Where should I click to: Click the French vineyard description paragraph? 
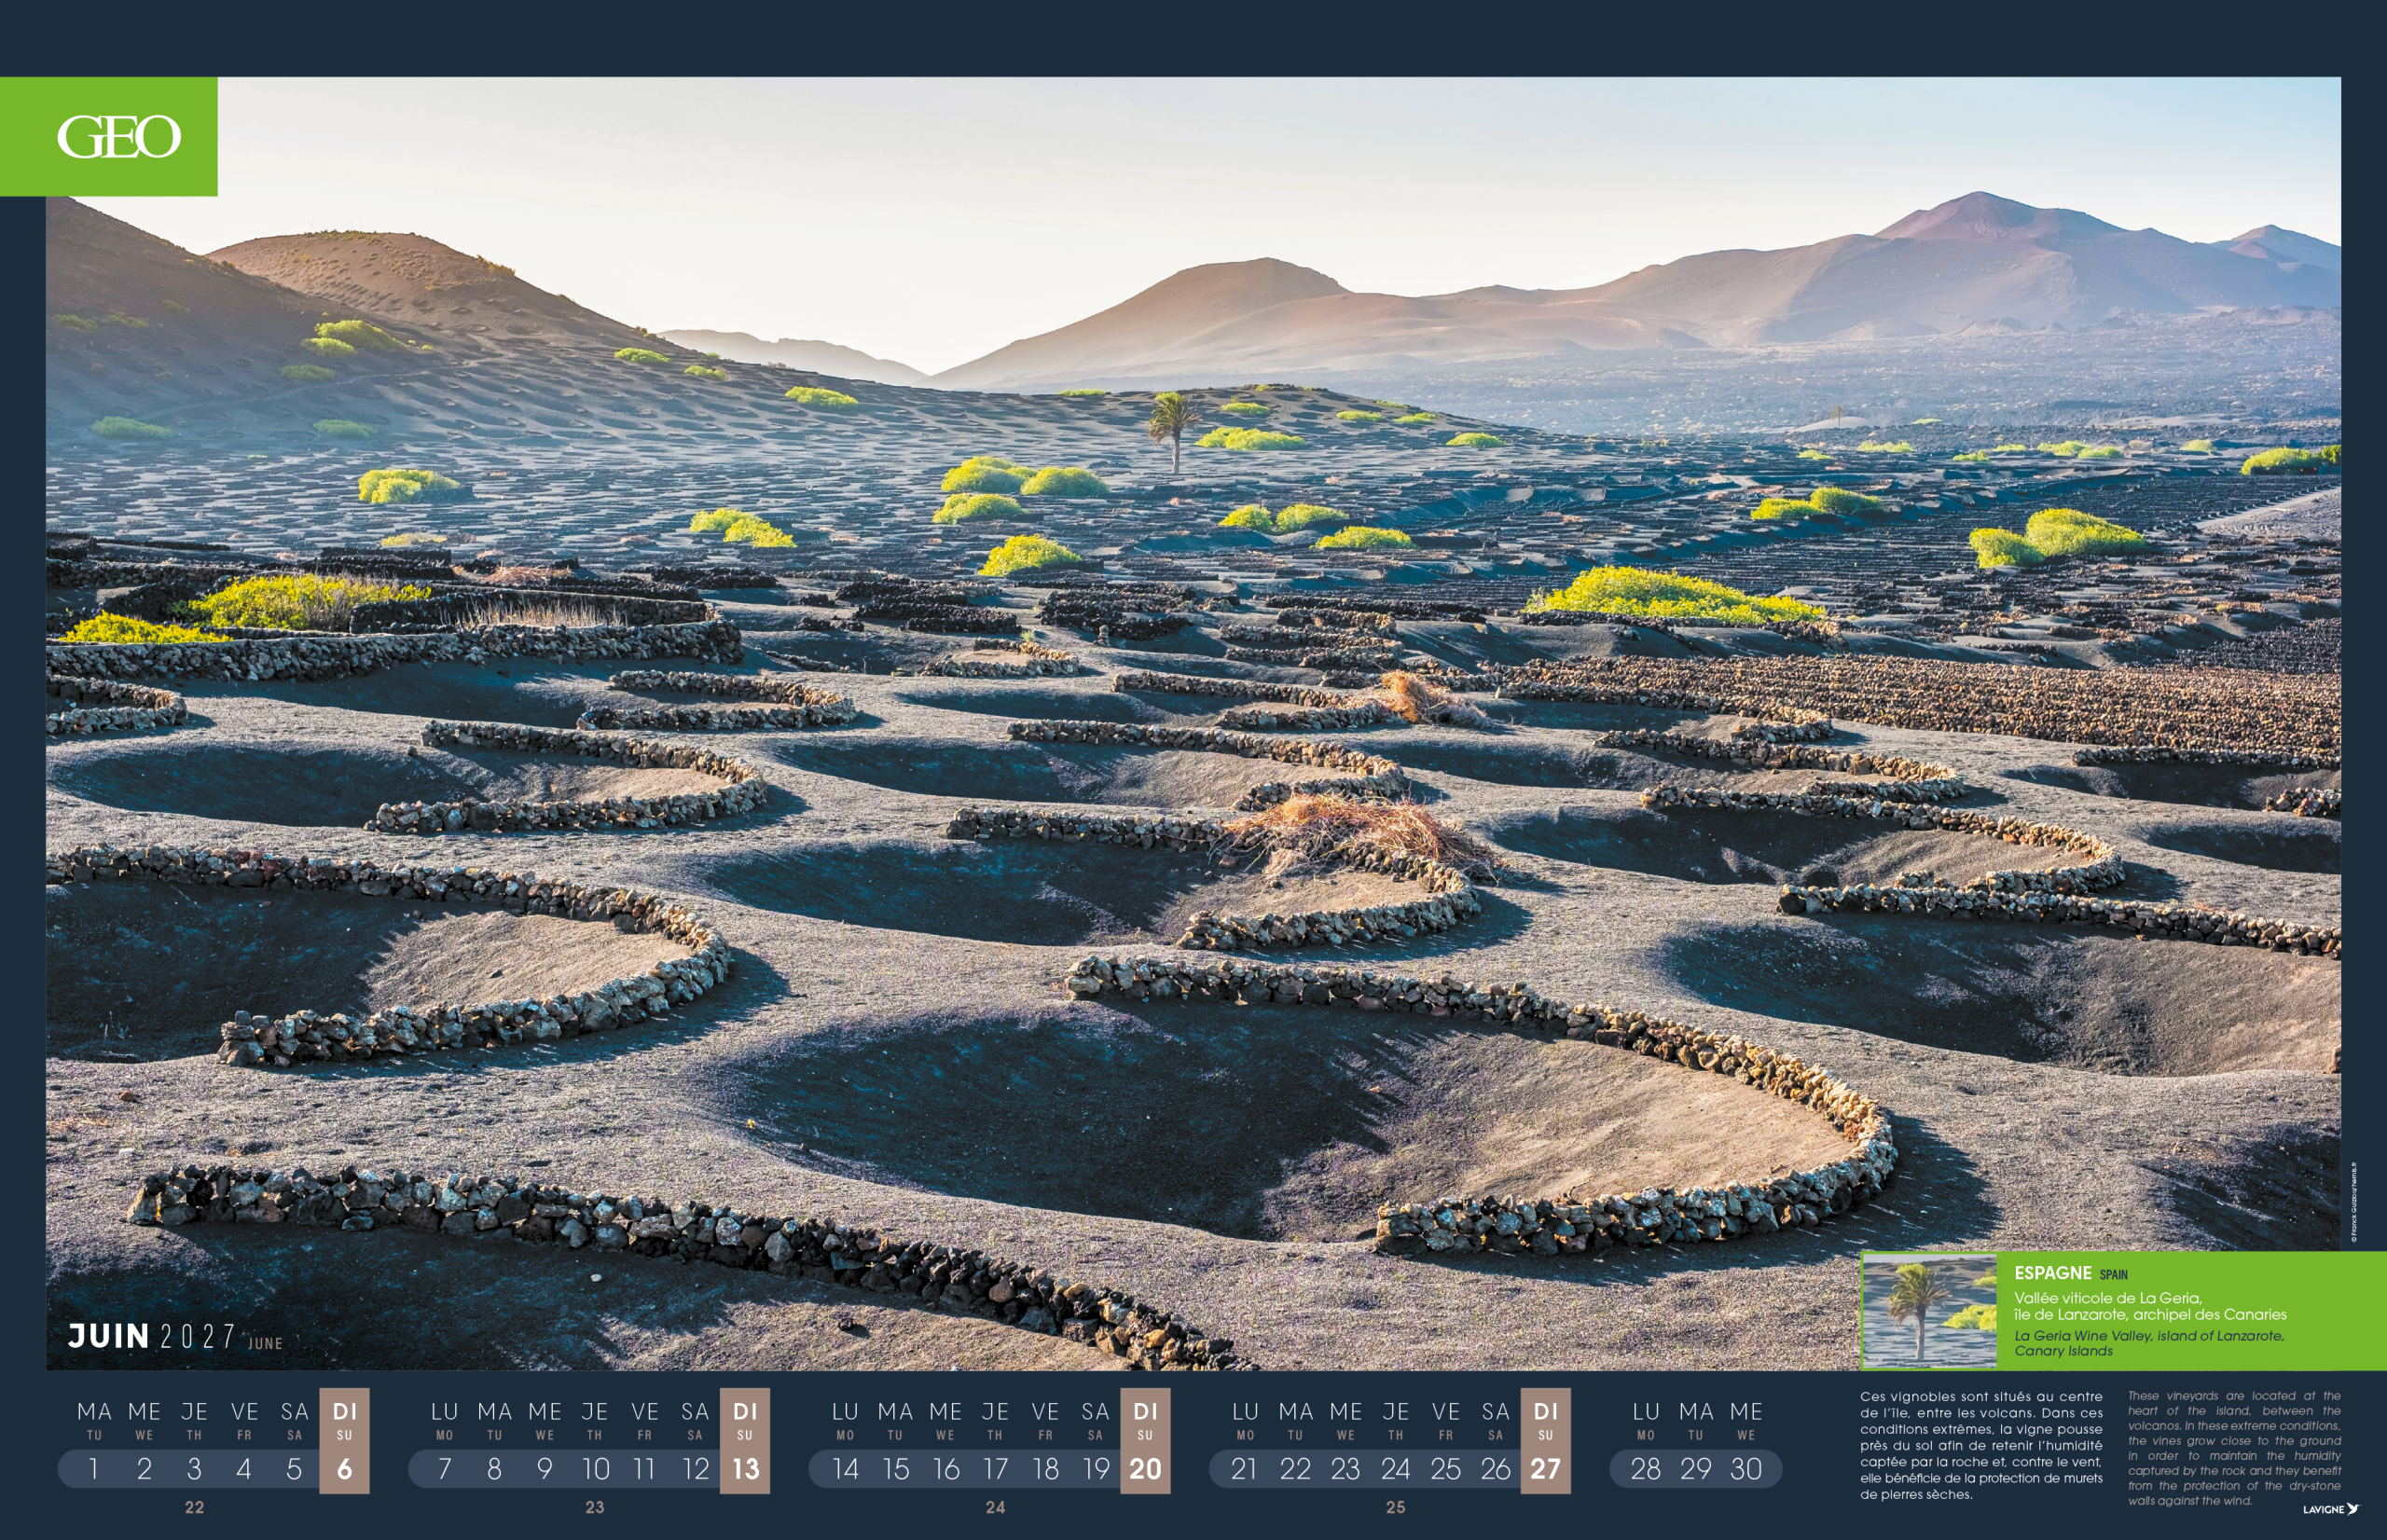coord(1980,1445)
